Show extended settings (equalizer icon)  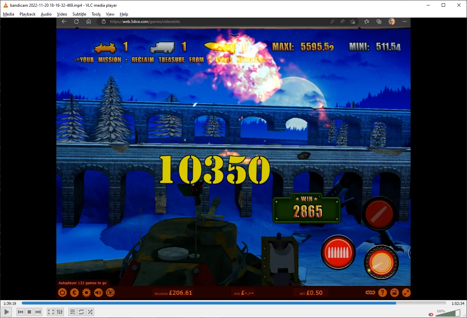pyautogui.click(x=60, y=312)
